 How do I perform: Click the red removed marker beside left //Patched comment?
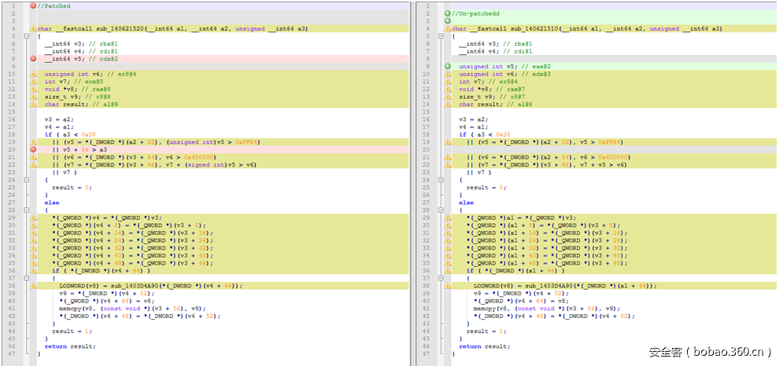33,6
